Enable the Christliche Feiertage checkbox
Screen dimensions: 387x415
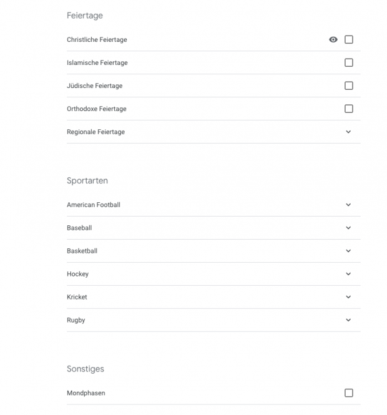pos(349,40)
